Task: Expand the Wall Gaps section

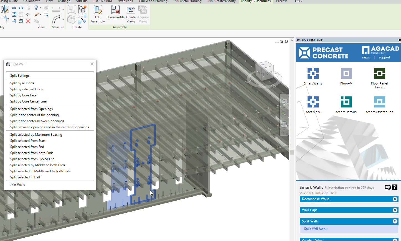Action: pos(395,210)
